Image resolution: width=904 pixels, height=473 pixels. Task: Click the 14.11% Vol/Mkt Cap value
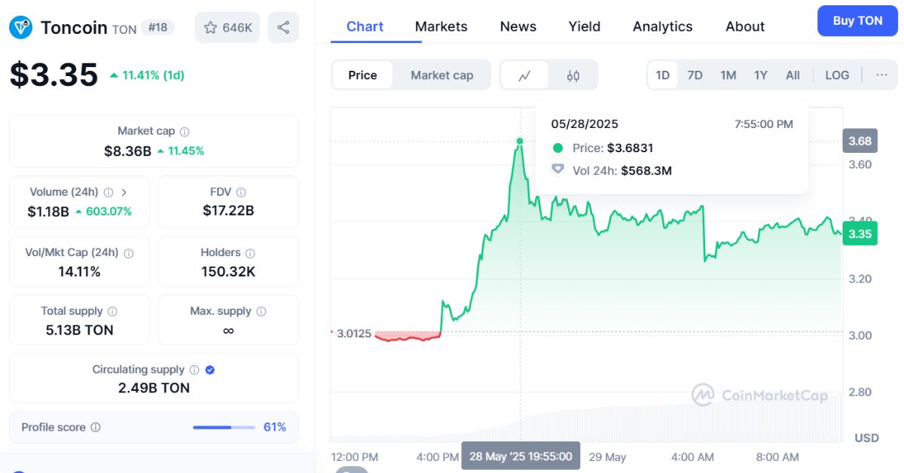[x=79, y=271]
